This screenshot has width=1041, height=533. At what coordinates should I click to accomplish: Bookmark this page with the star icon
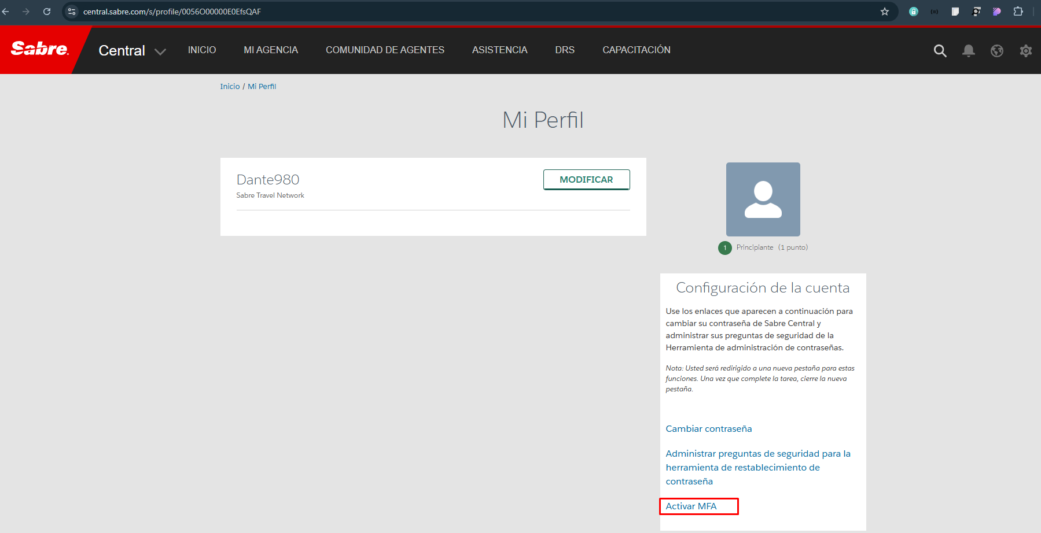(884, 12)
